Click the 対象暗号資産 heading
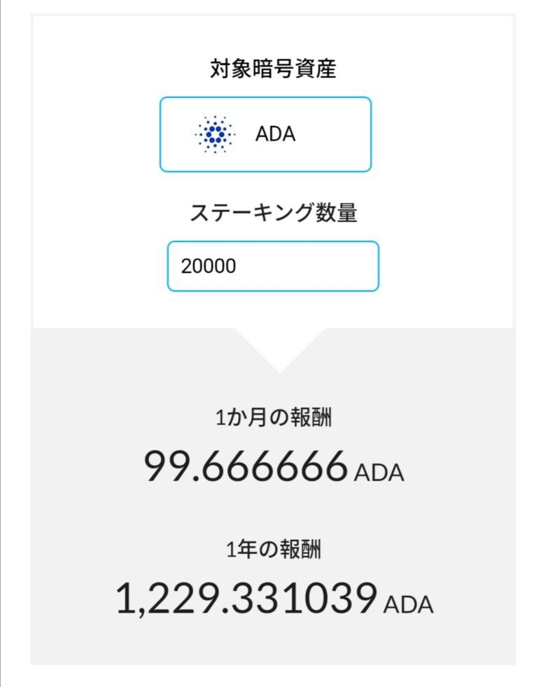 click(273, 69)
